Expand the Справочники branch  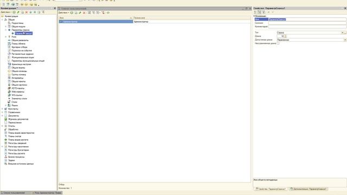tap(2, 112)
